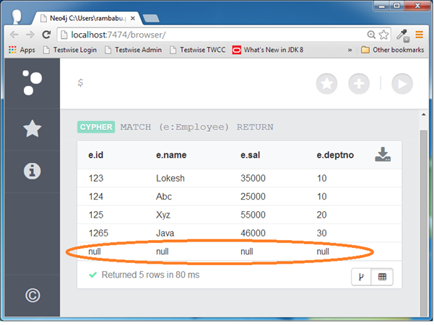Open the Chrome hamburger menu
434x325 pixels.
(420, 35)
